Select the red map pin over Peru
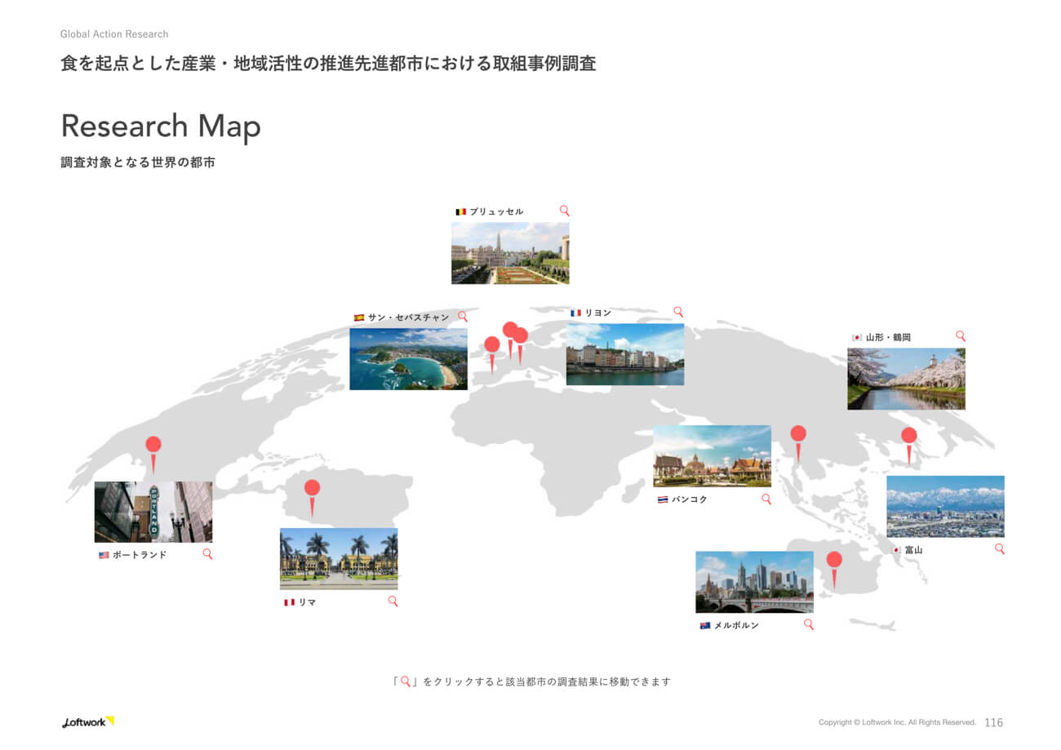 tap(313, 486)
